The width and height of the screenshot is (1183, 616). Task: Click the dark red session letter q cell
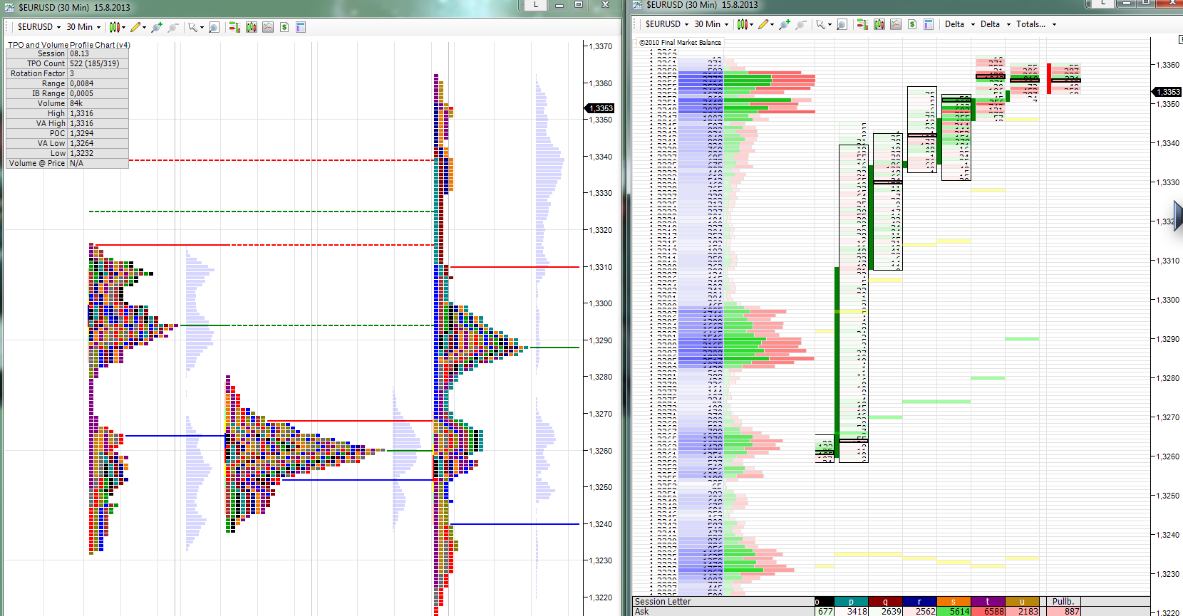pyautogui.click(x=885, y=602)
